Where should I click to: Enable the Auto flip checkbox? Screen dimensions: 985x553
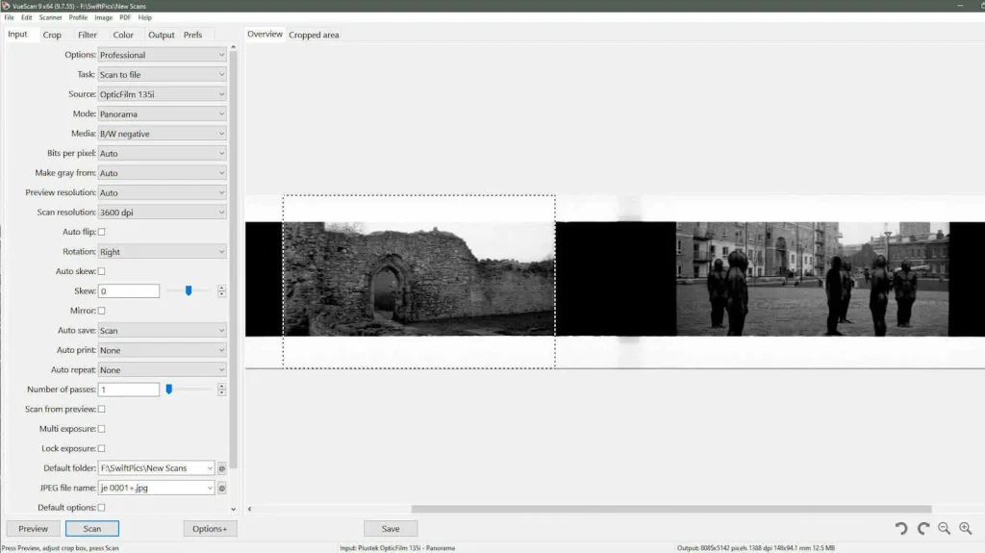(x=101, y=232)
